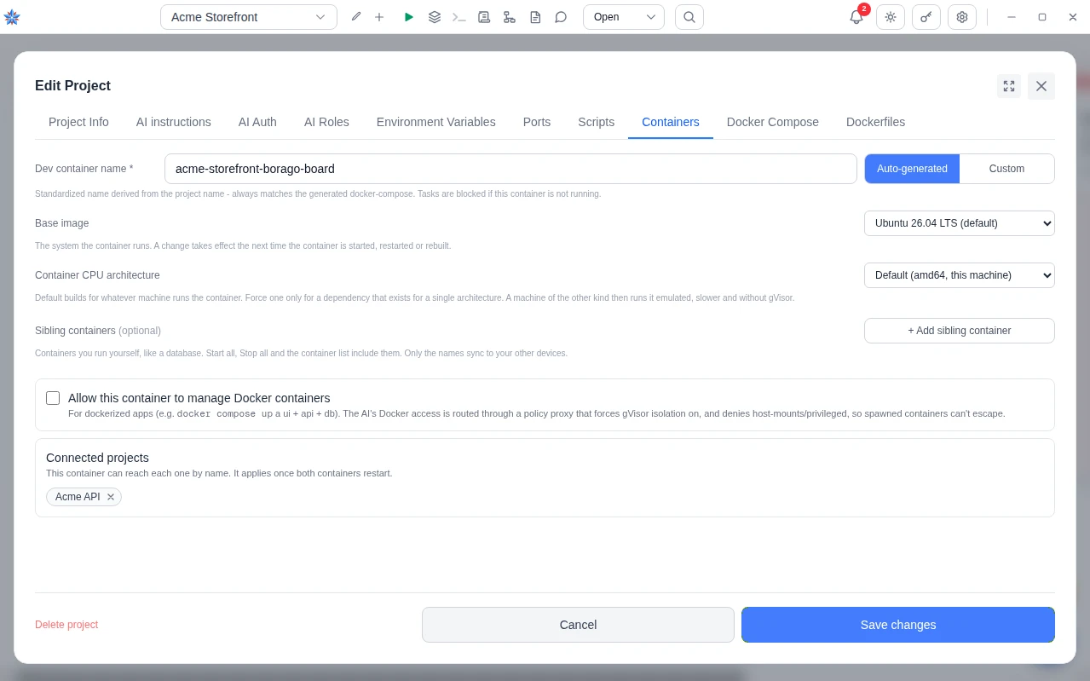Select the Containers tab

[671, 122]
